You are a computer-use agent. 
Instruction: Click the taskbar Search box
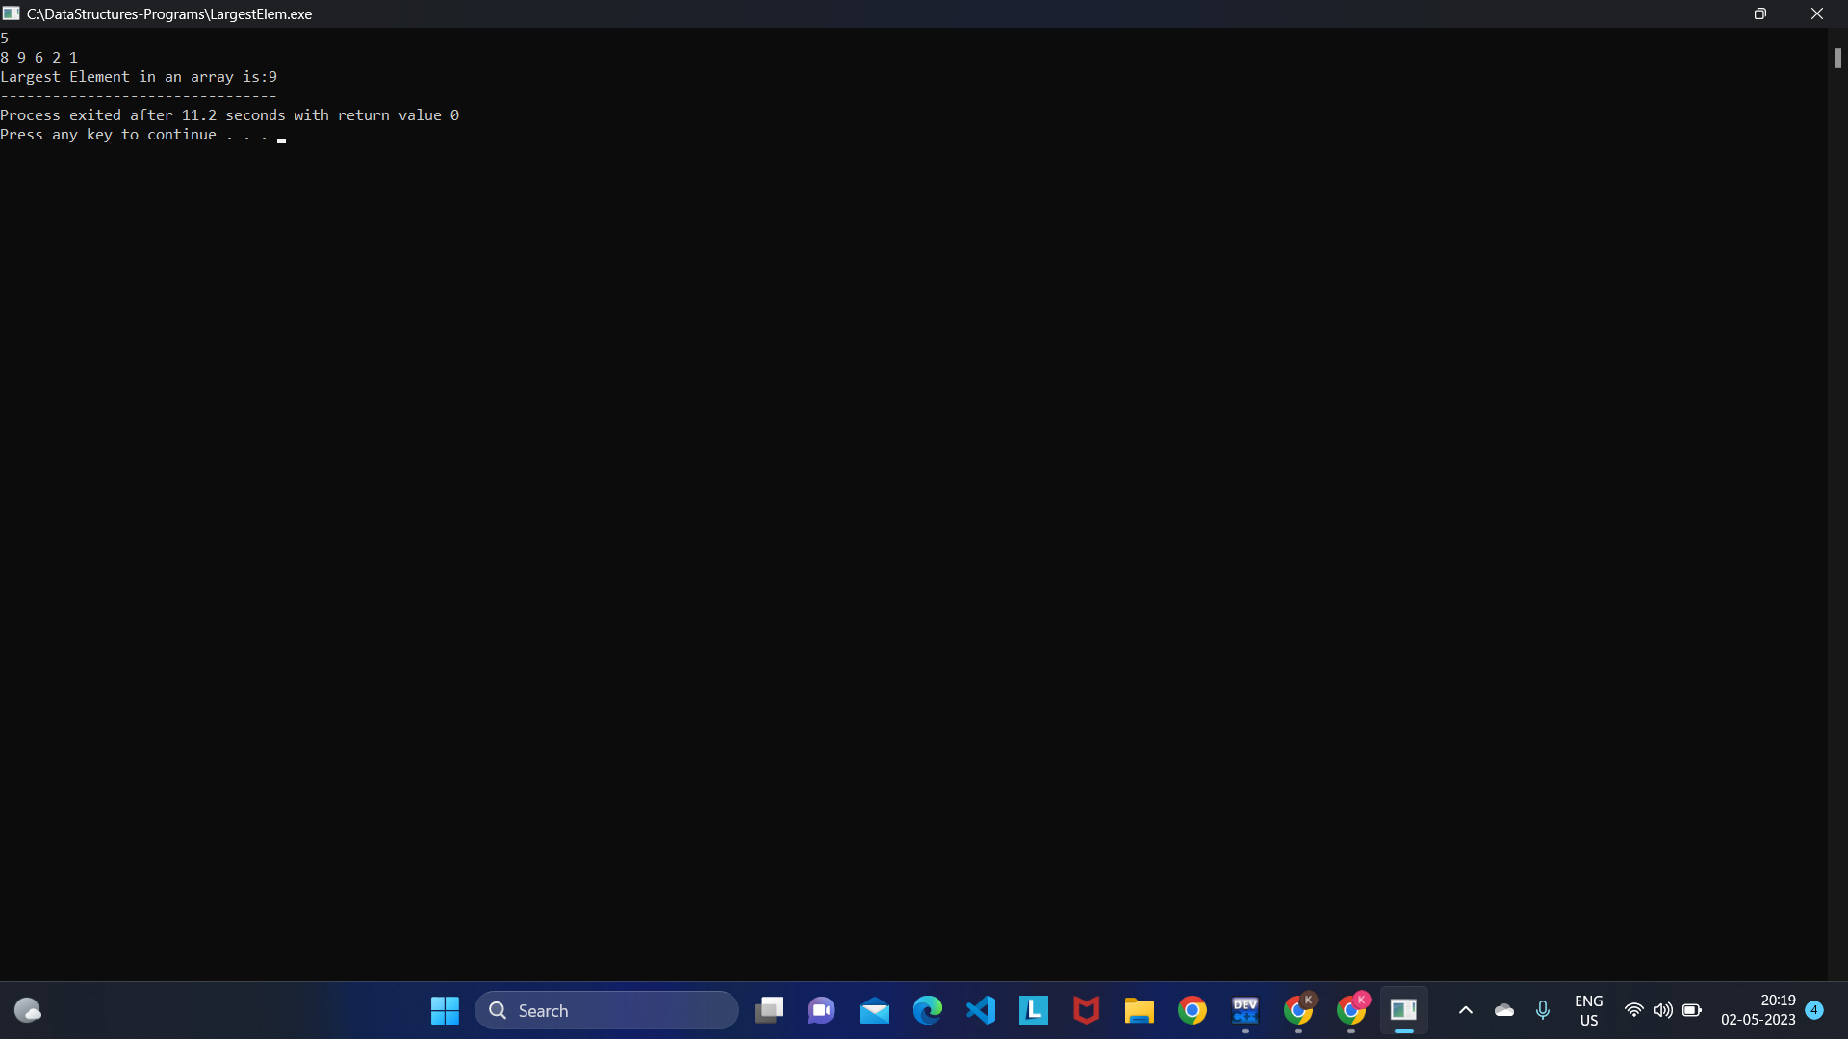coord(606,1010)
